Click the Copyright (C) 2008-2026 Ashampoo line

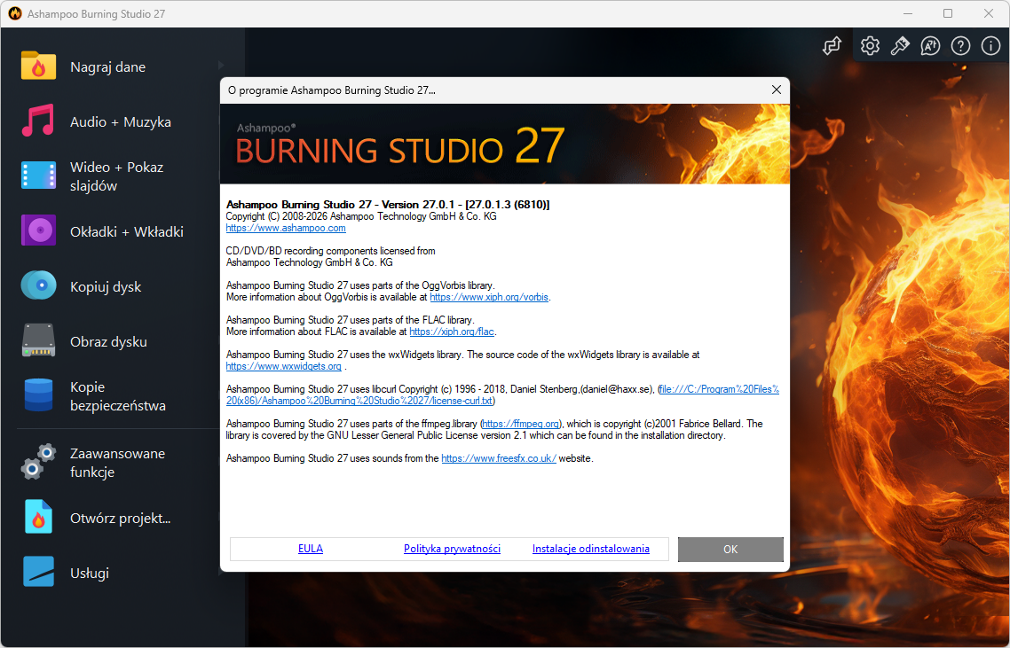[361, 216]
